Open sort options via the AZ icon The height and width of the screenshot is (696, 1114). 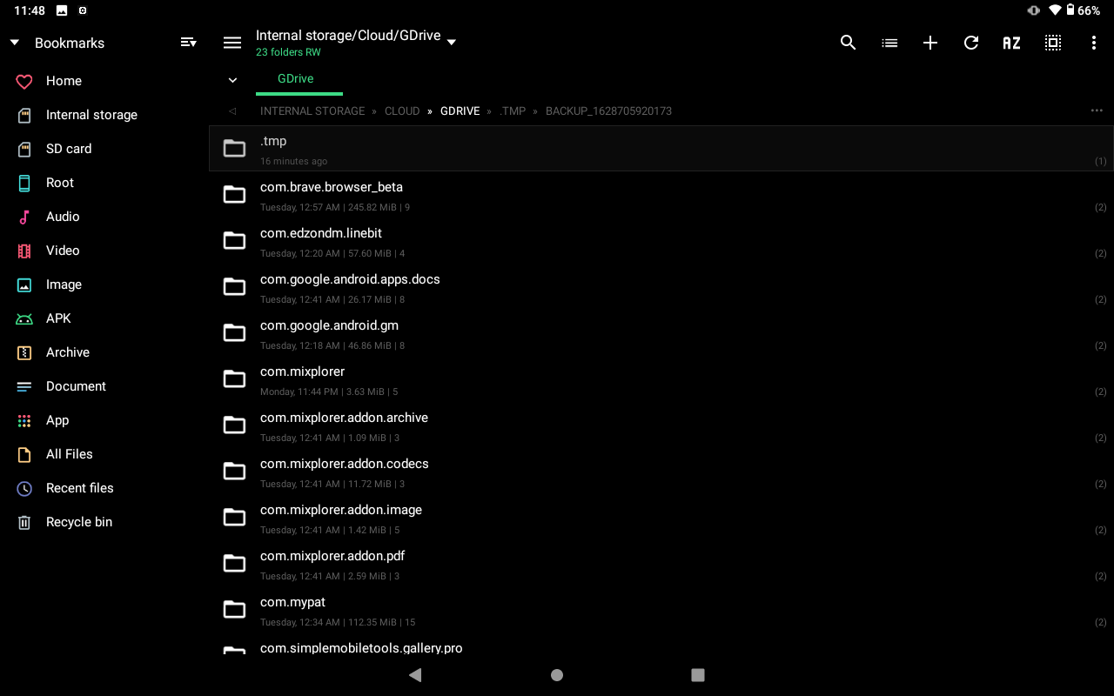1011,42
